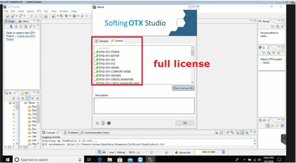Click the zoom-in plus button in status bar
The height and width of the screenshot is (163, 296).
point(166,152)
